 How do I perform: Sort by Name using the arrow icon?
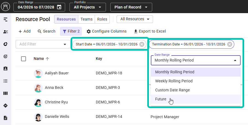tap(47, 59)
